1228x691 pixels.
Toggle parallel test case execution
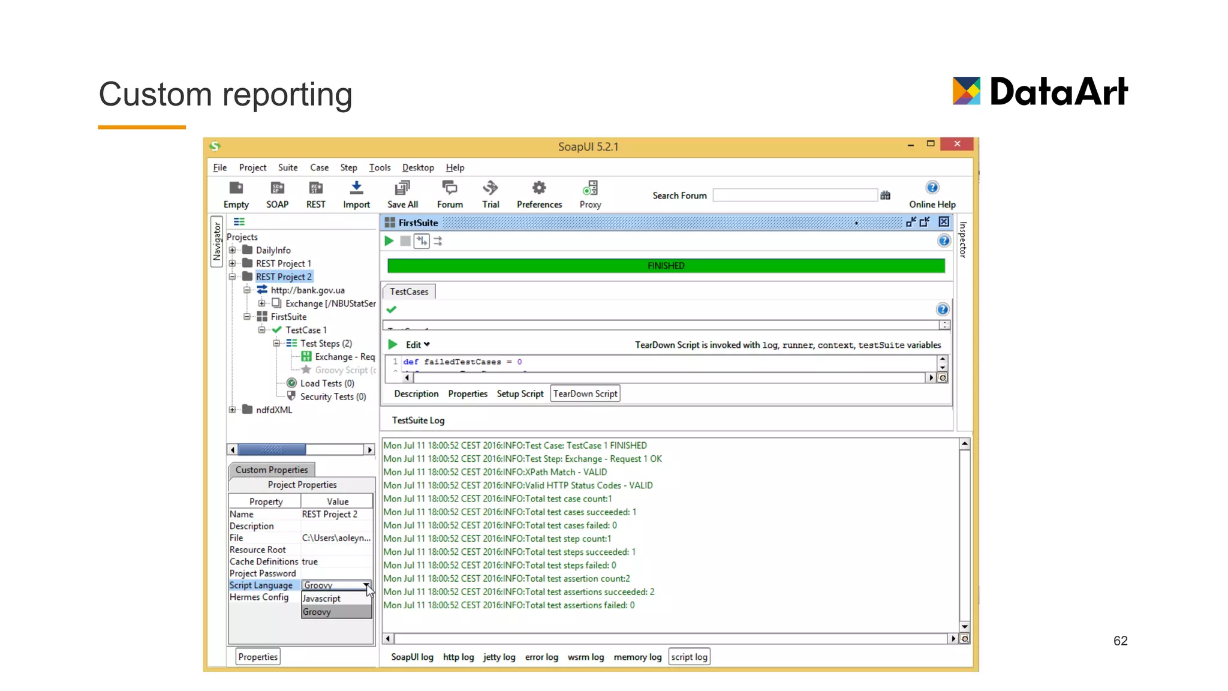[438, 241]
